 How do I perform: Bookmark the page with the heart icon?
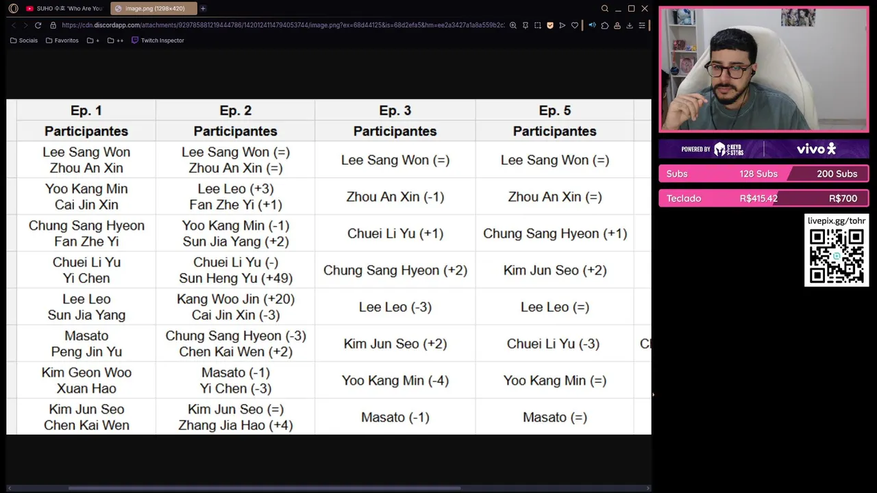[x=574, y=25]
